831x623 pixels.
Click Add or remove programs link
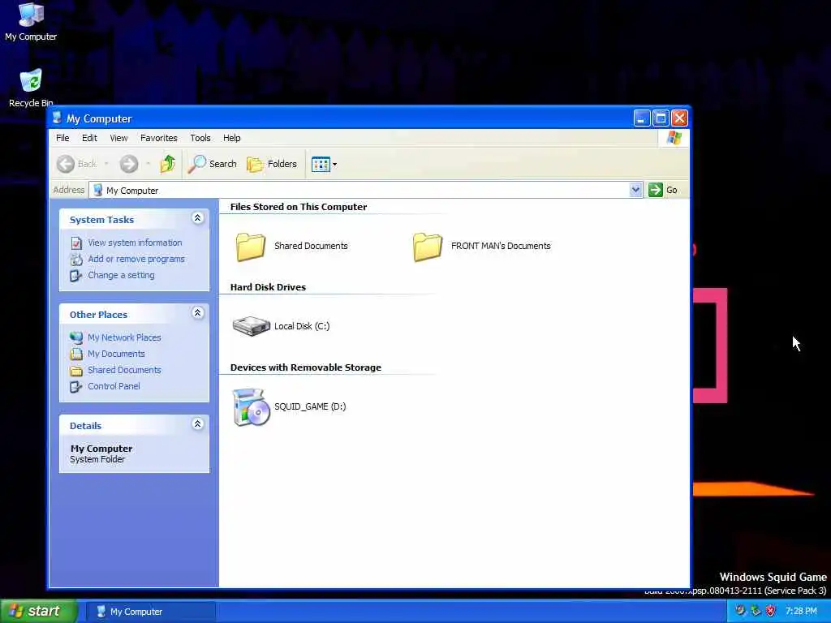[136, 259]
